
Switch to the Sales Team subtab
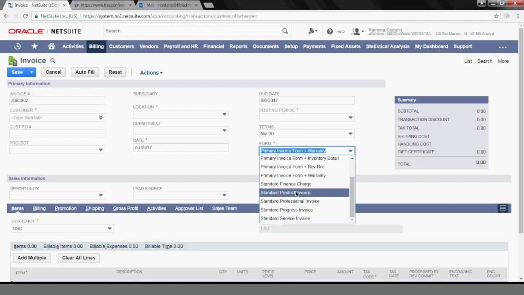(224, 208)
